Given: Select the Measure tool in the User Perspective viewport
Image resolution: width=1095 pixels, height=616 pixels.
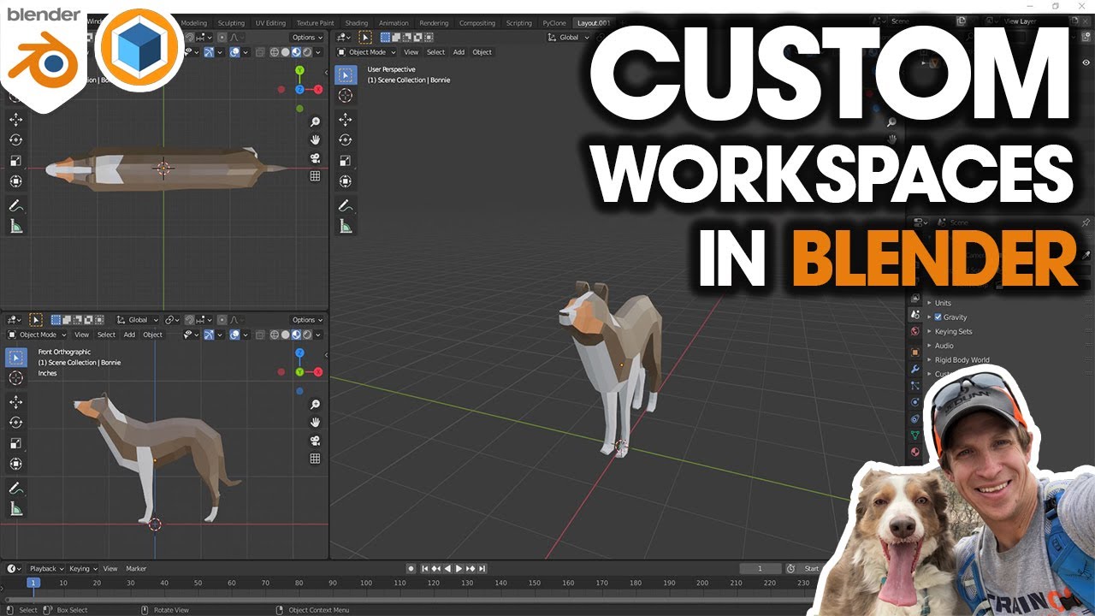Looking at the screenshot, I should click(346, 227).
